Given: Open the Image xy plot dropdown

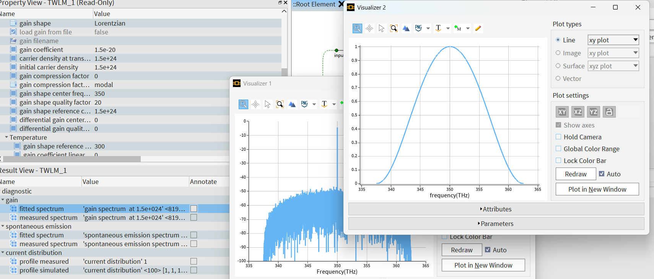Looking at the screenshot, I should (x=613, y=53).
